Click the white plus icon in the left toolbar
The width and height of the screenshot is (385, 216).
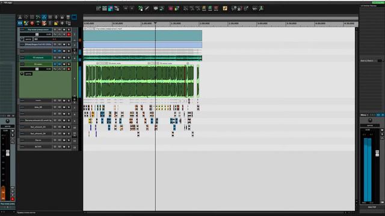(x=62, y=23)
